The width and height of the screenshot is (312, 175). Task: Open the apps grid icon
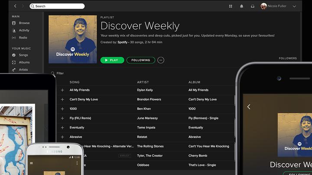[231, 6]
